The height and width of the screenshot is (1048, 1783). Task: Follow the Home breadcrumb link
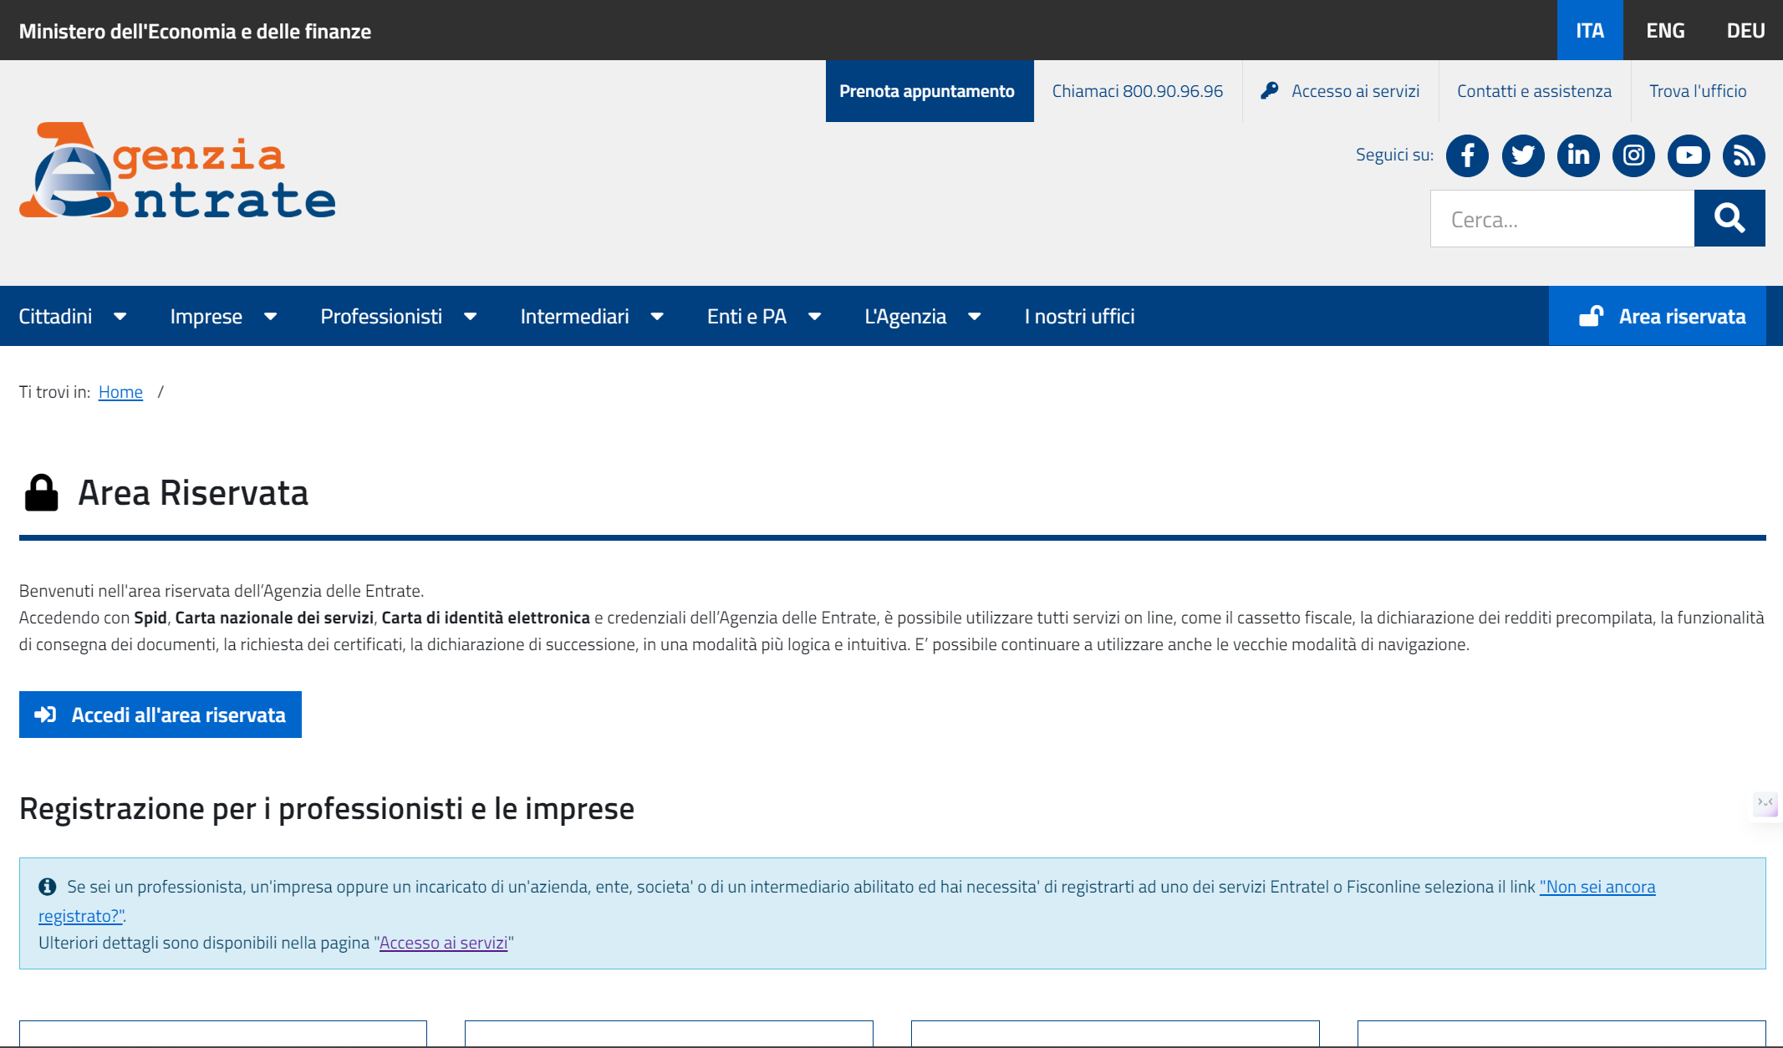pyautogui.click(x=120, y=392)
